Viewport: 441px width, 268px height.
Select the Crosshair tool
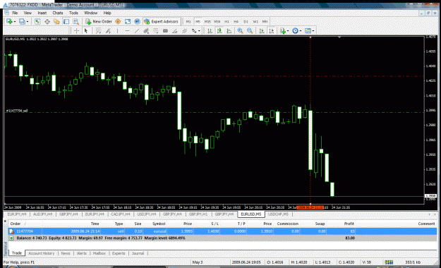click(x=76, y=31)
